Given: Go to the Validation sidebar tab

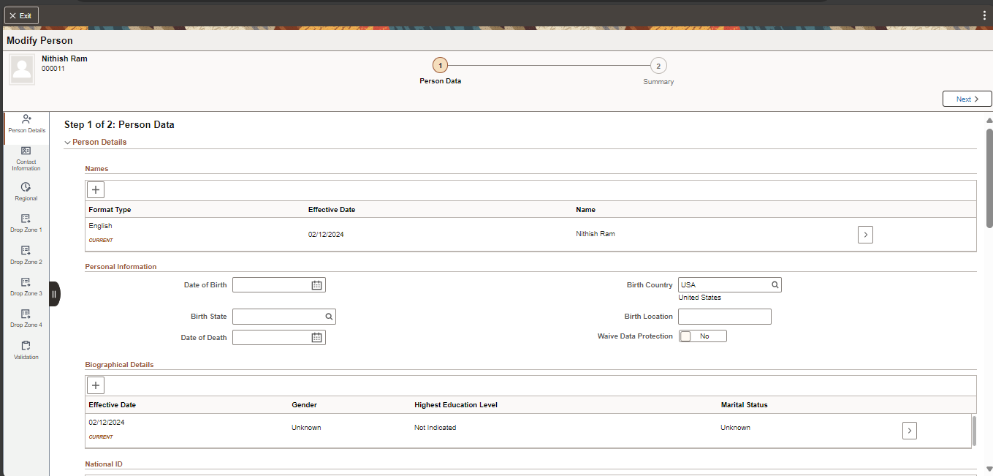Looking at the screenshot, I should pos(26,350).
